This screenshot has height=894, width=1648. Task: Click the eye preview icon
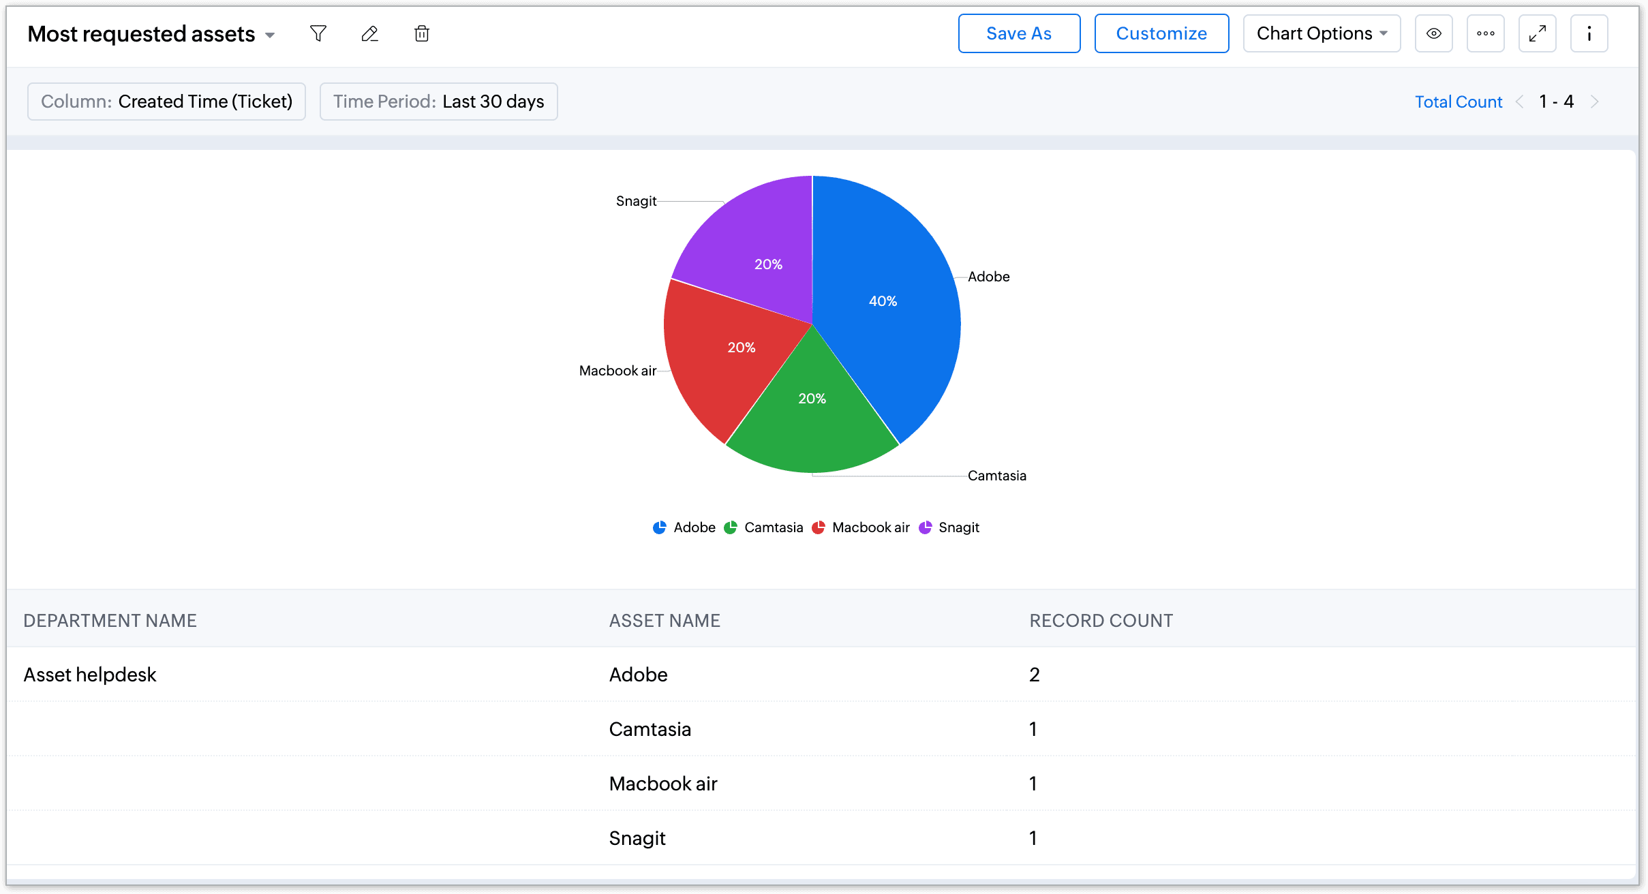pyautogui.click(x=1433, y=33)
